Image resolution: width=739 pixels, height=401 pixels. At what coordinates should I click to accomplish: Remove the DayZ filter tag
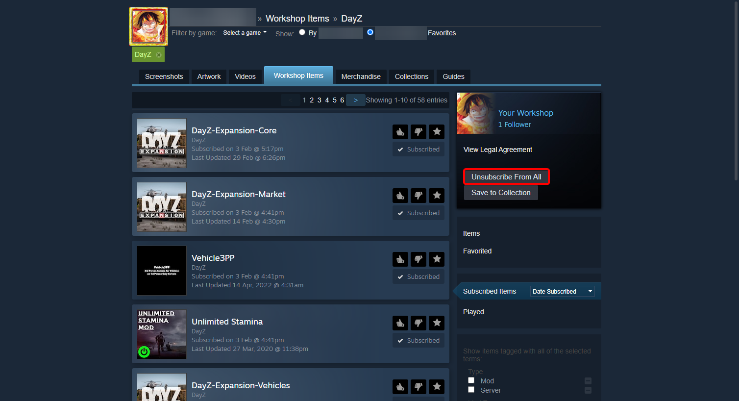[159, 55]
